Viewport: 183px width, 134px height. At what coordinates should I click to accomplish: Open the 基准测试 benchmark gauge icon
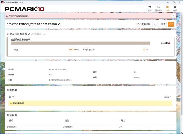(x=159, y=8)
